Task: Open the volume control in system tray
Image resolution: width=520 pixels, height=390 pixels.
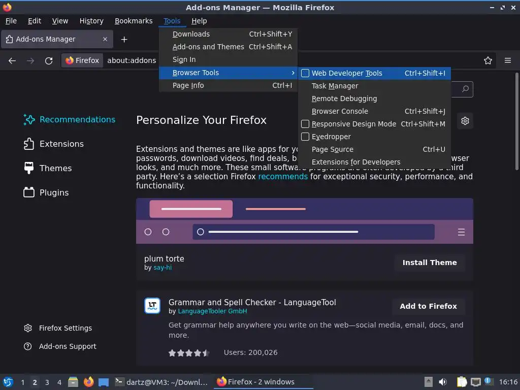Action: pyautogui.click(x=442, y=382)
